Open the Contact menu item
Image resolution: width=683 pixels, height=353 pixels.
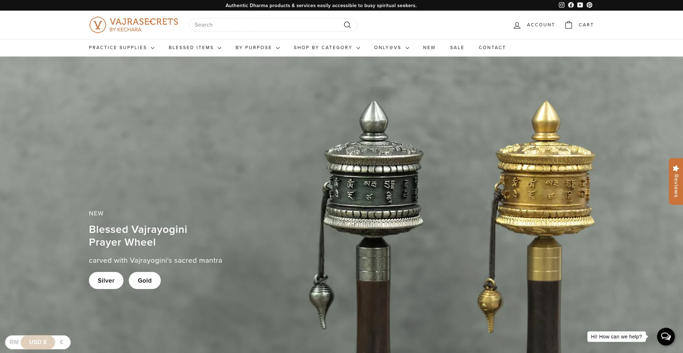tap(492, 48)
